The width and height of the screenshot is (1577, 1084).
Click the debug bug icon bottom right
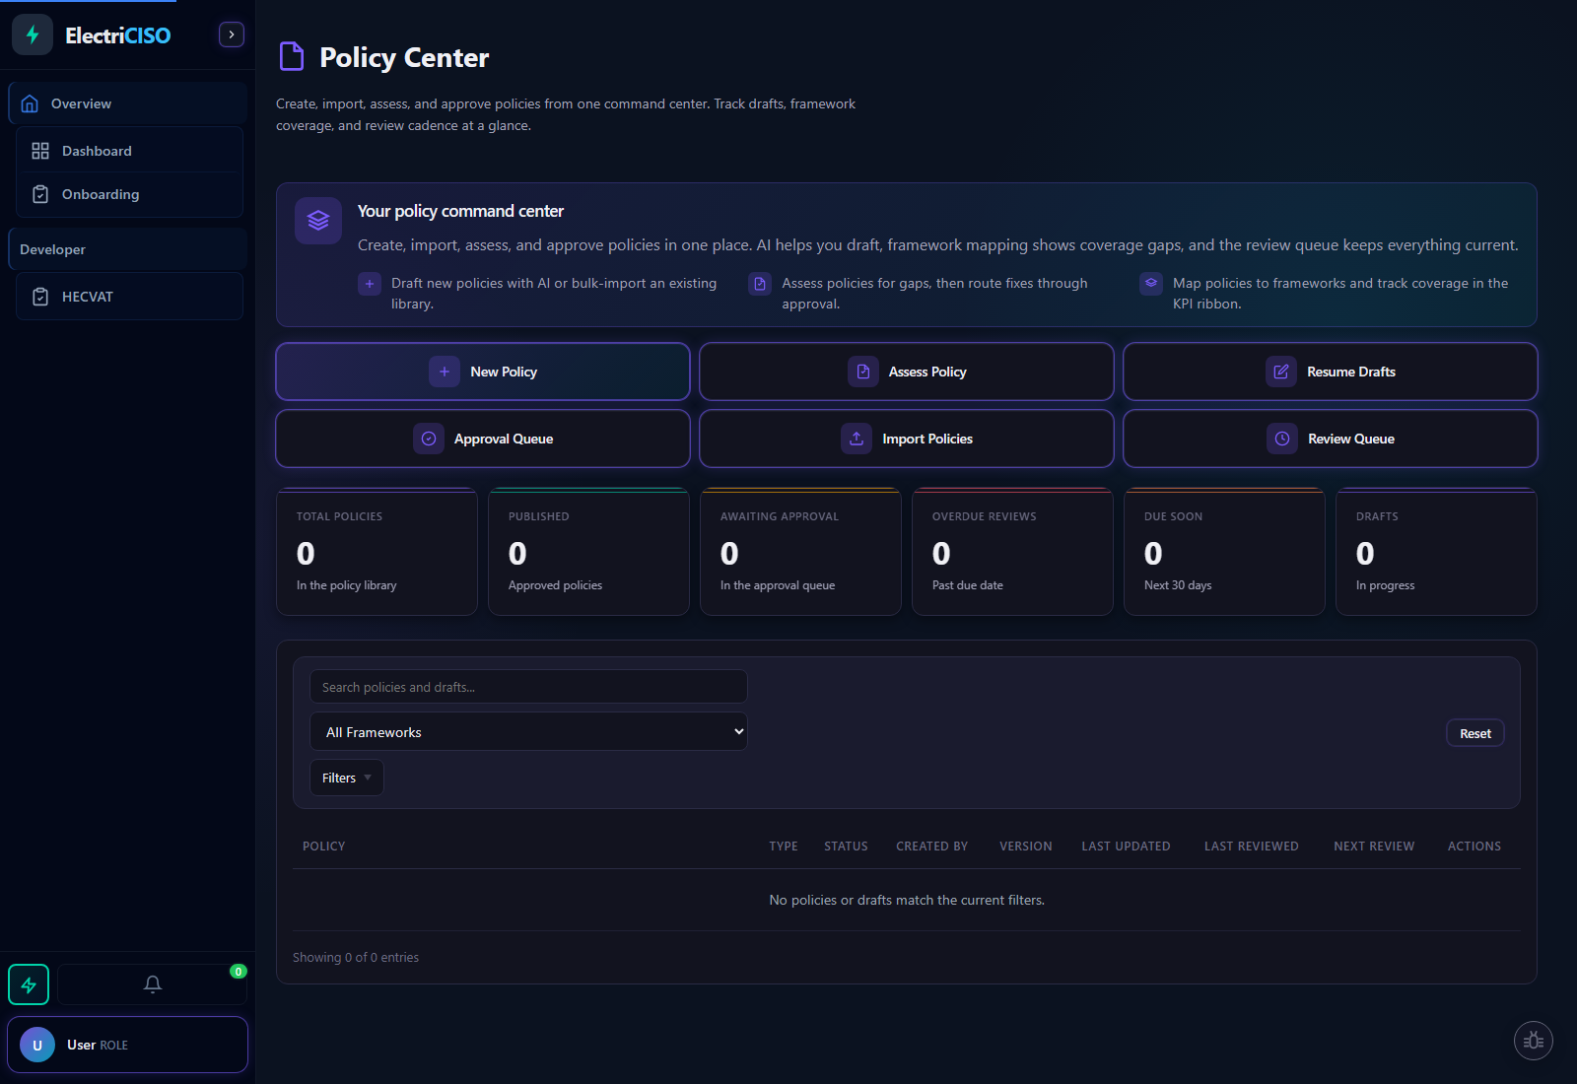tap(1533, 1040)
